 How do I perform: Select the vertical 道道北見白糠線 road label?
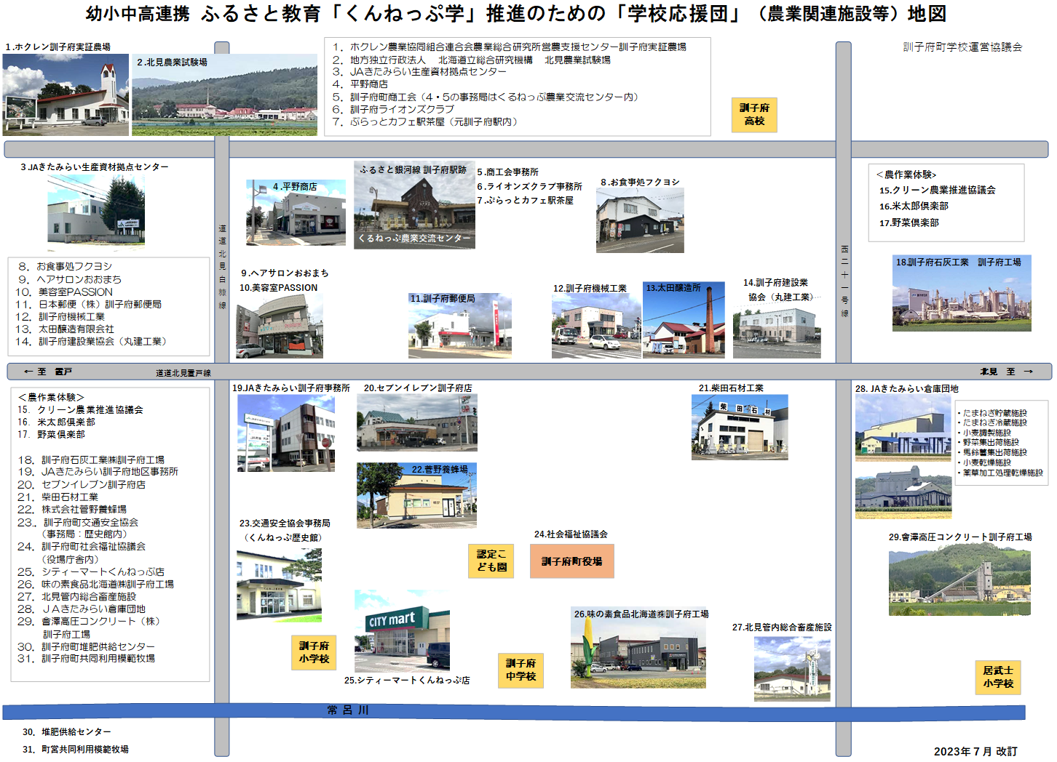click(x=222, y=267)
